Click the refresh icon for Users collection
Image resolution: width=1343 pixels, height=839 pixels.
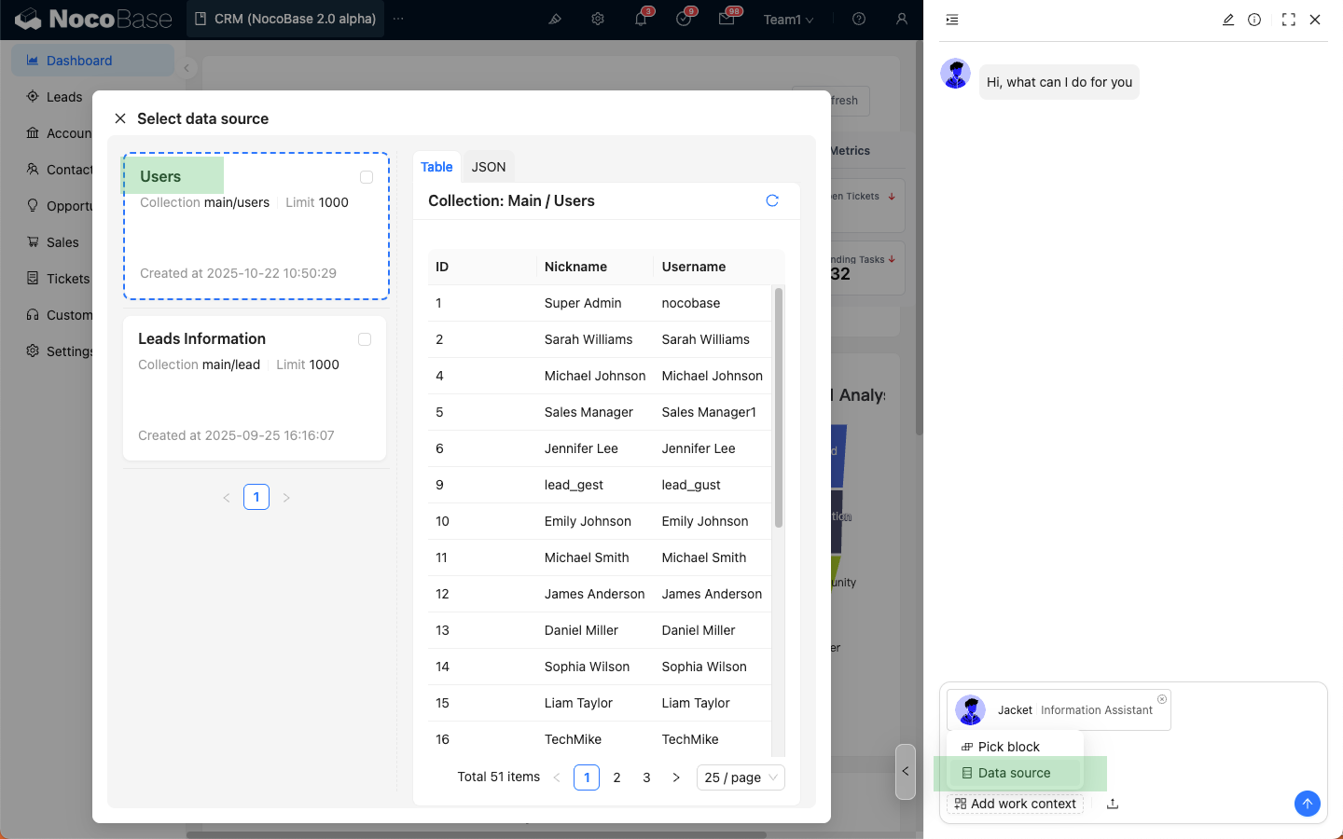click(771, 200)
